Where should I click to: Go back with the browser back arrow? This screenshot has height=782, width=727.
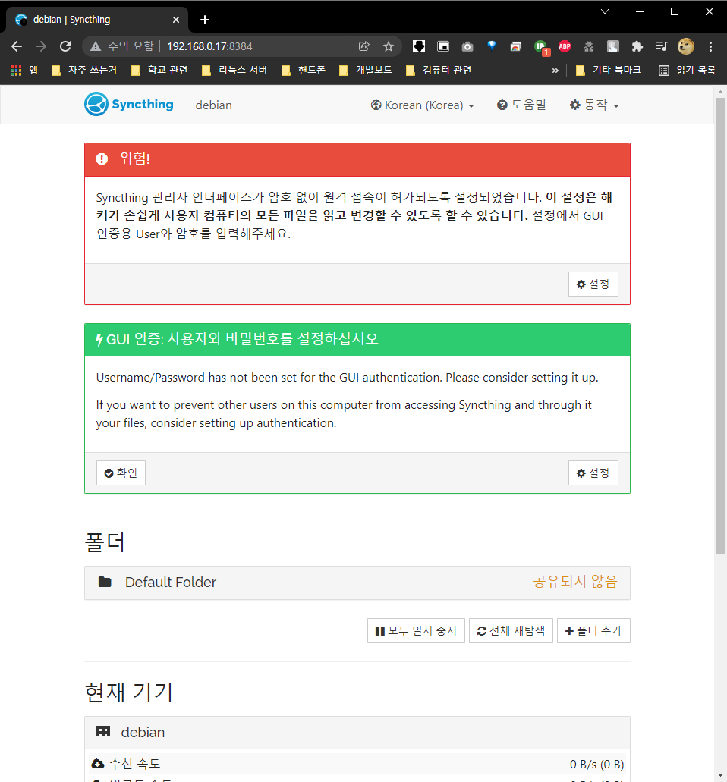coord(17,46)
